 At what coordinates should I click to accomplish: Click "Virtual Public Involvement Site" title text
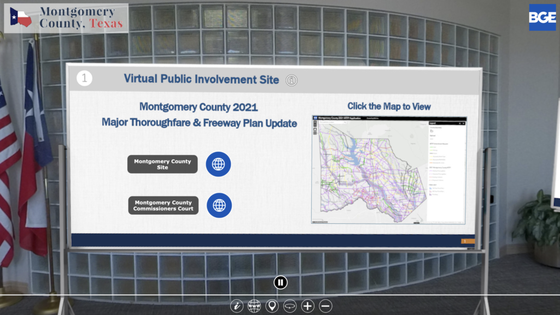pyautogui.click(x=201, y=79)
